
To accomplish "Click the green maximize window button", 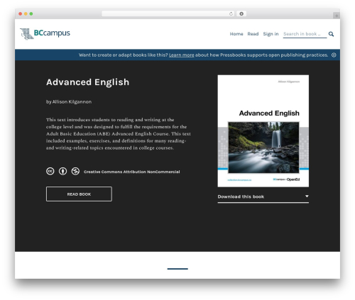I will [x=31, y=14].
